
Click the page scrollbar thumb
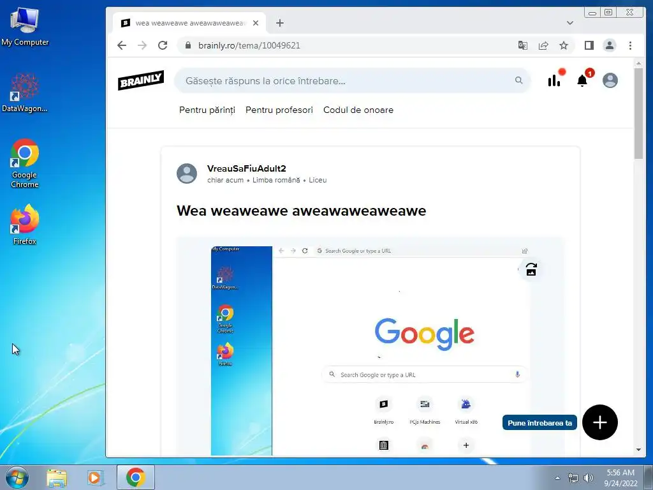coord(638,114)
